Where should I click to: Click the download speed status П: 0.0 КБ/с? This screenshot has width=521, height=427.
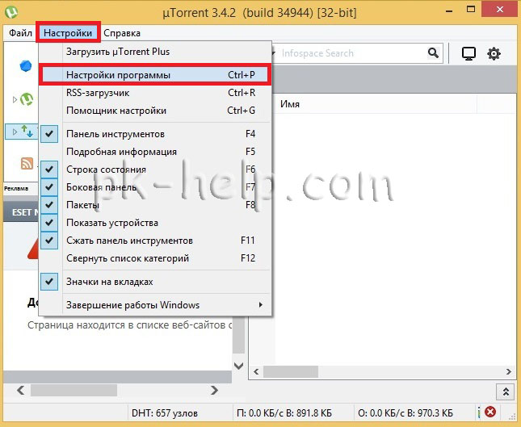point(284,412)
